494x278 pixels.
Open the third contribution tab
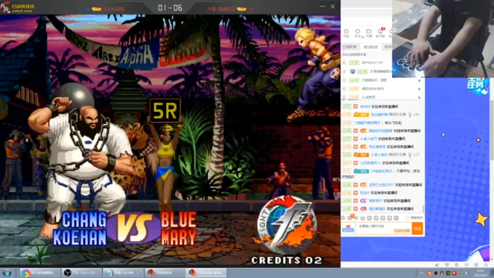[388, 47]
